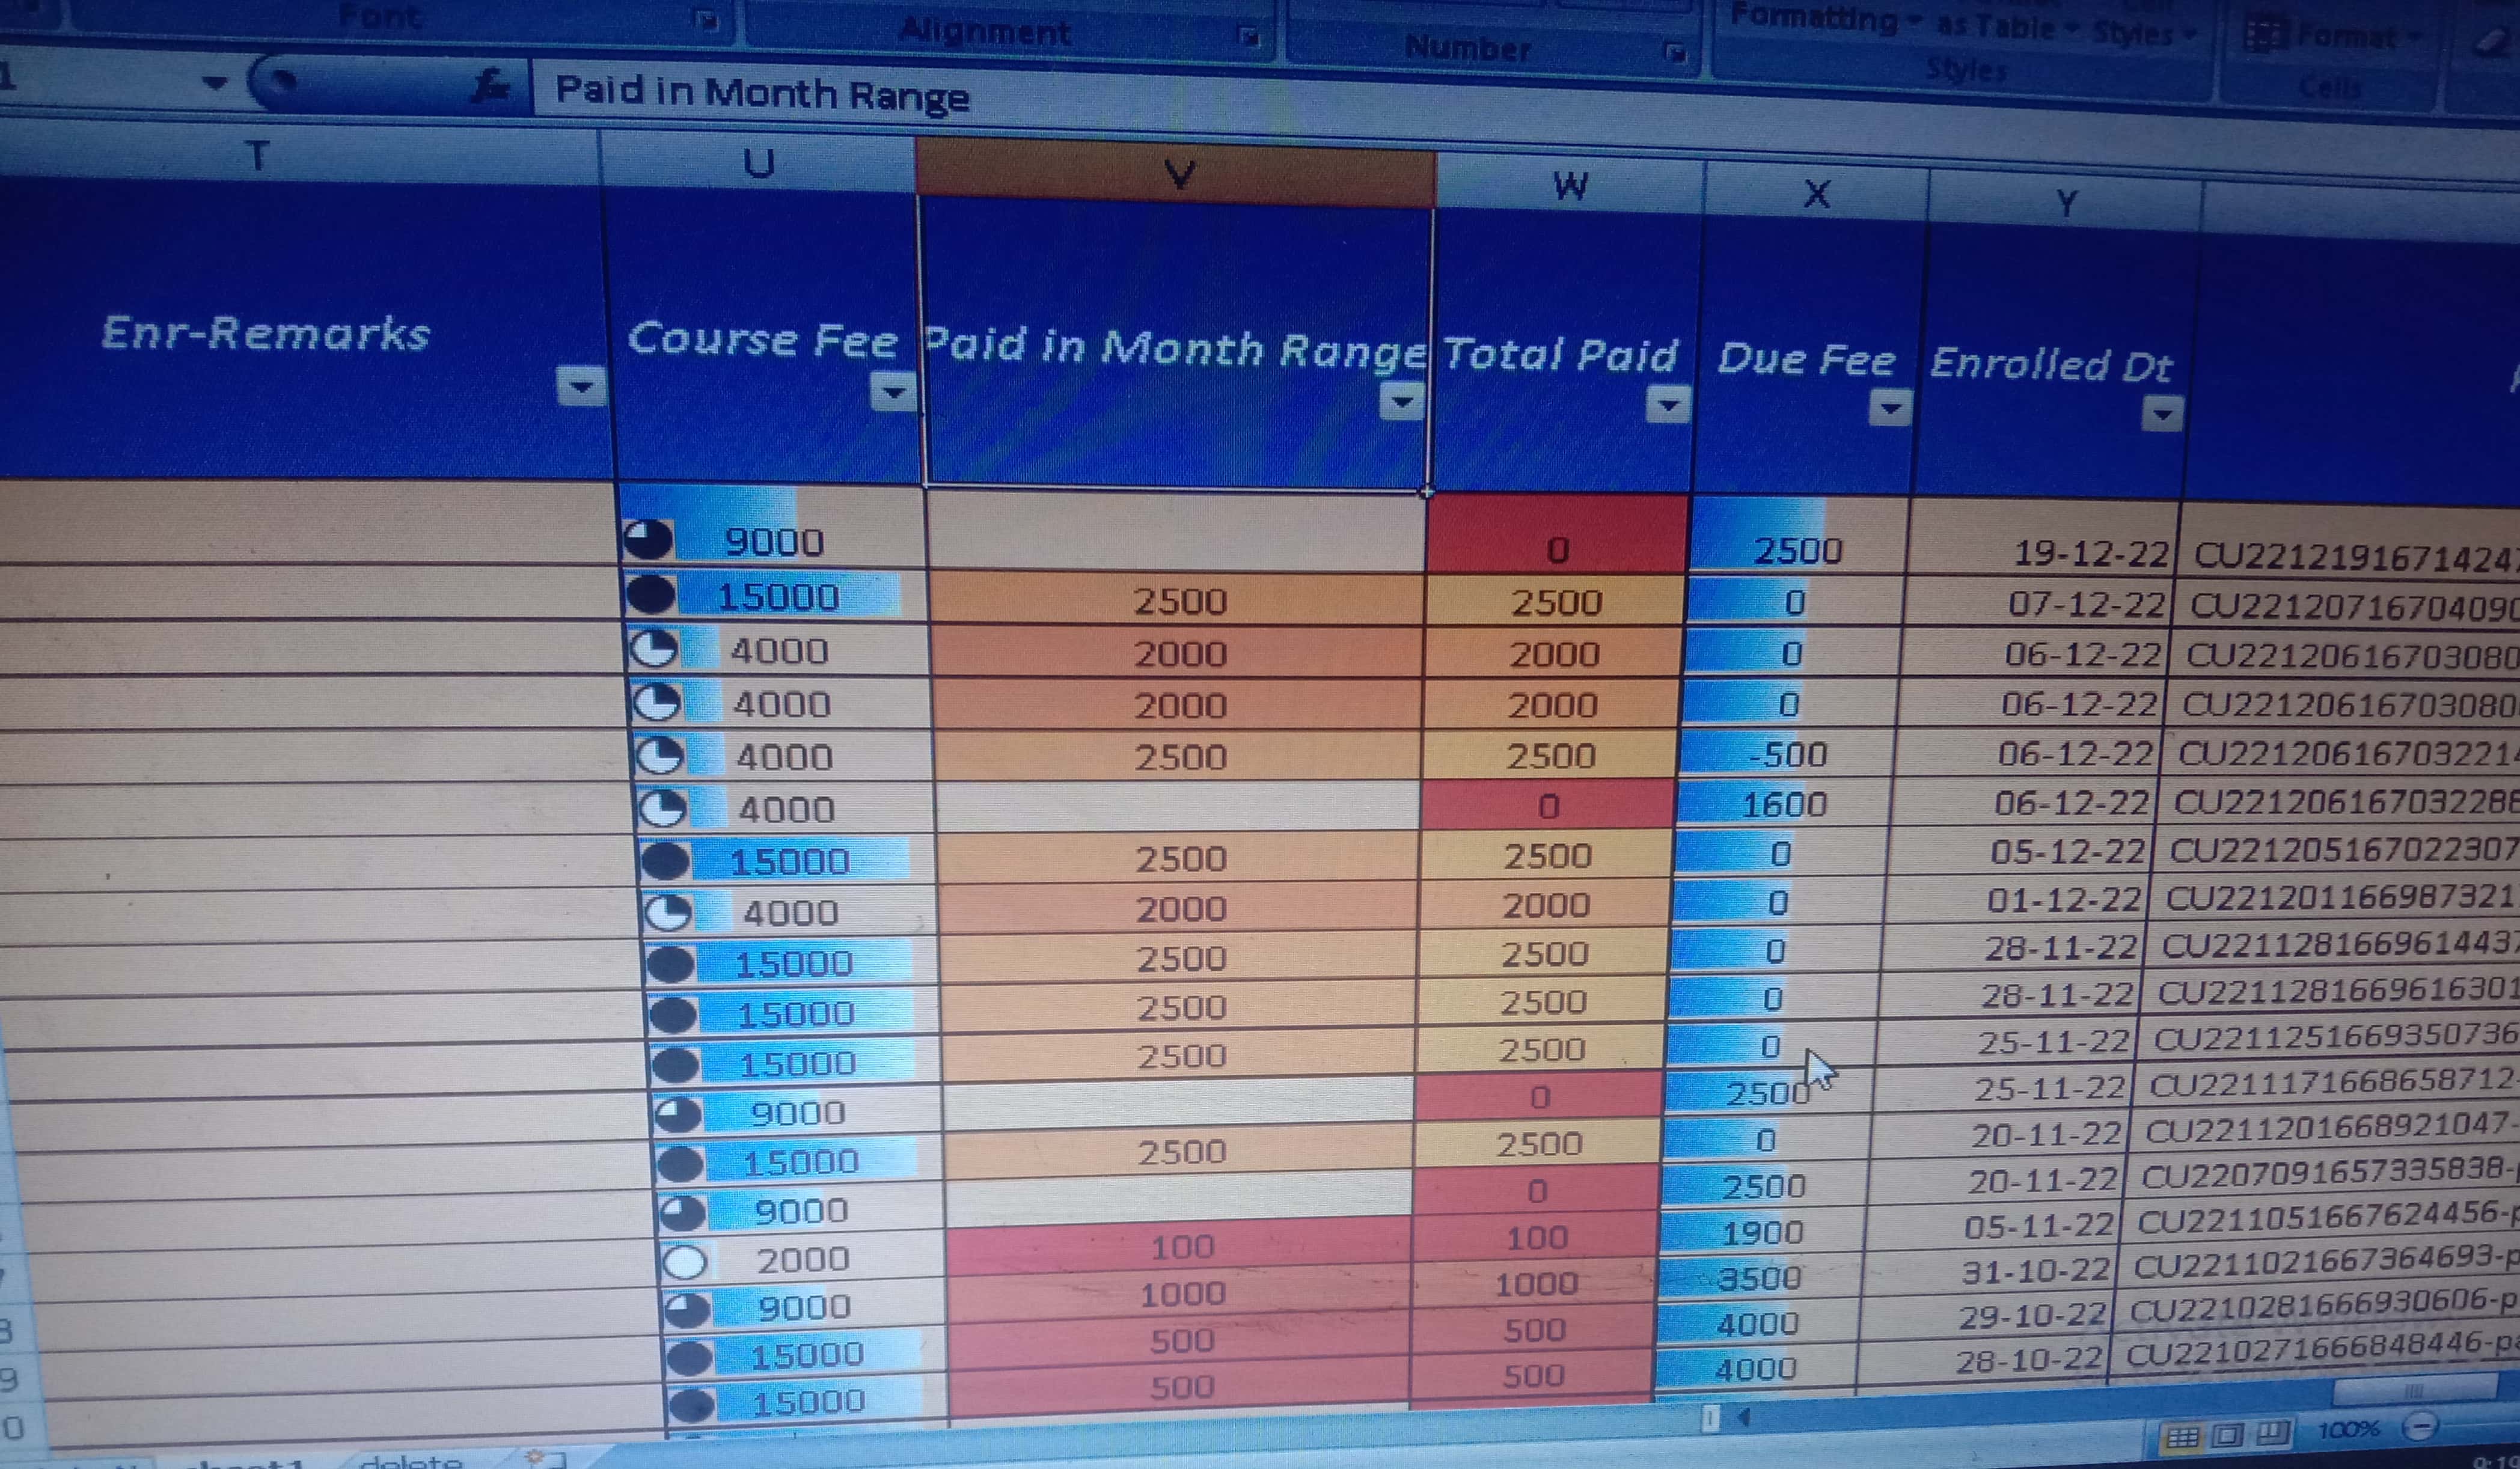Open Due Fee filter dropdown arrow

[1890, 408]
